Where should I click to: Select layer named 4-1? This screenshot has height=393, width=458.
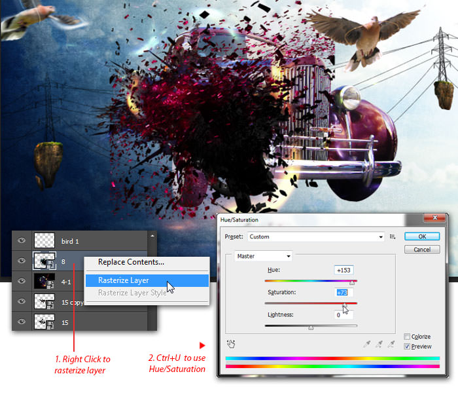point(66,282)
